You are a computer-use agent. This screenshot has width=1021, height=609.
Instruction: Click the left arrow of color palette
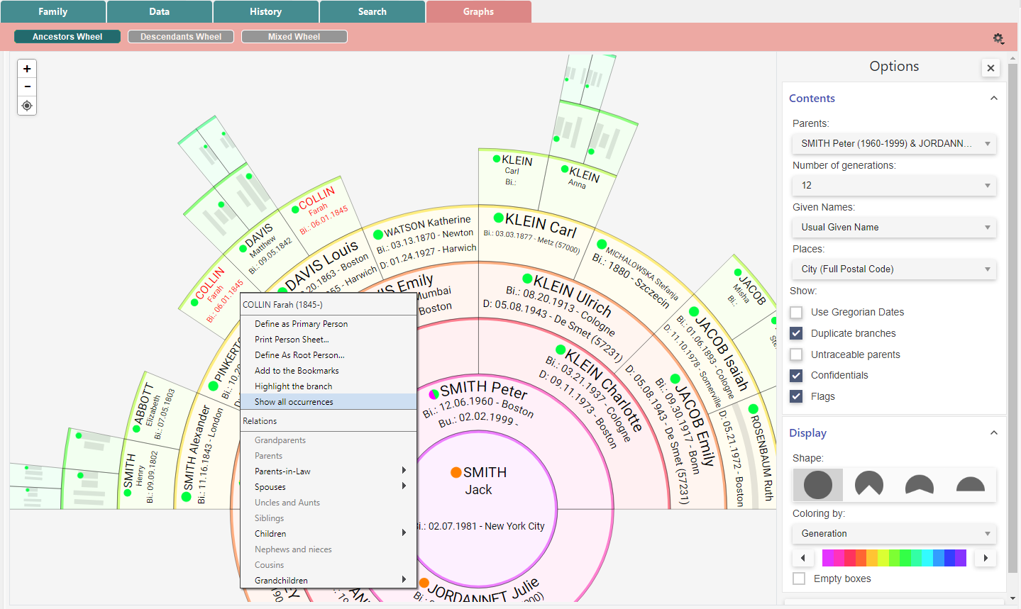[802, 558]
